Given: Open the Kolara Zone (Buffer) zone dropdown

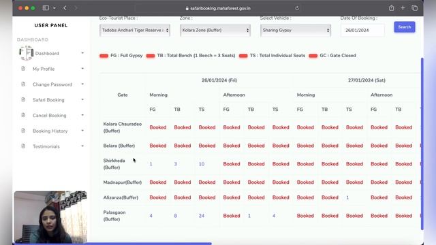Looking at the screenshot, I should [x=215, y=30].
